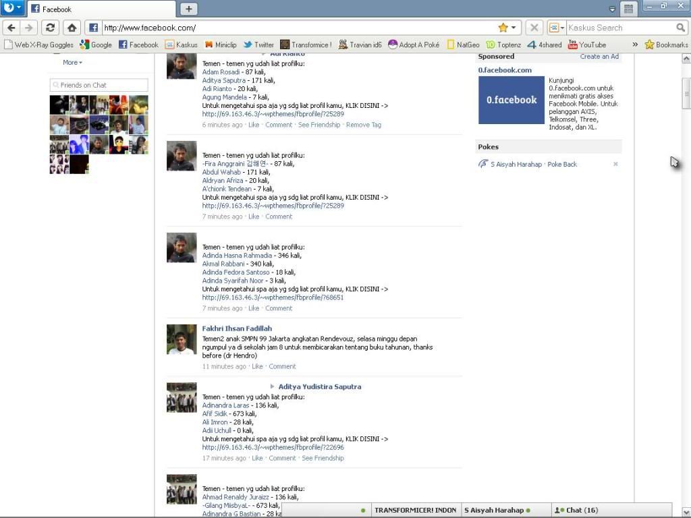This screenshot has width=691, height=518.
Task: Click the Create an Ad link
Action: coord(599,57)
